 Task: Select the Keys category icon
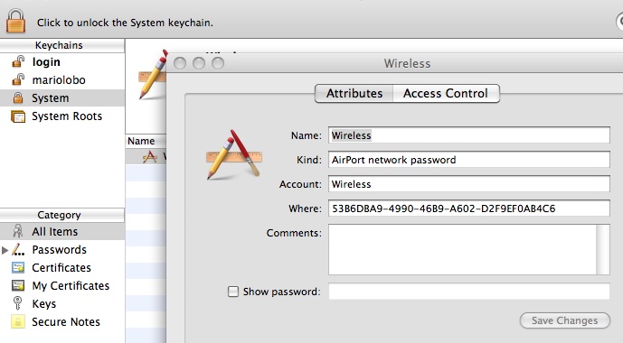tap(17, 303)
